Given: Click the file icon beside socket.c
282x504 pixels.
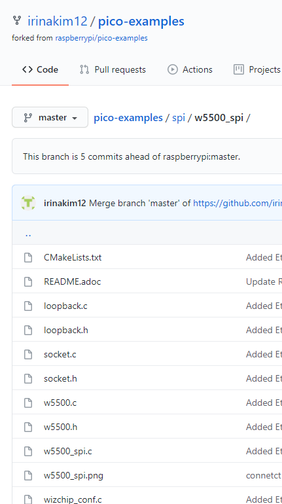Looking at the screenshot, I should point(28,354).
